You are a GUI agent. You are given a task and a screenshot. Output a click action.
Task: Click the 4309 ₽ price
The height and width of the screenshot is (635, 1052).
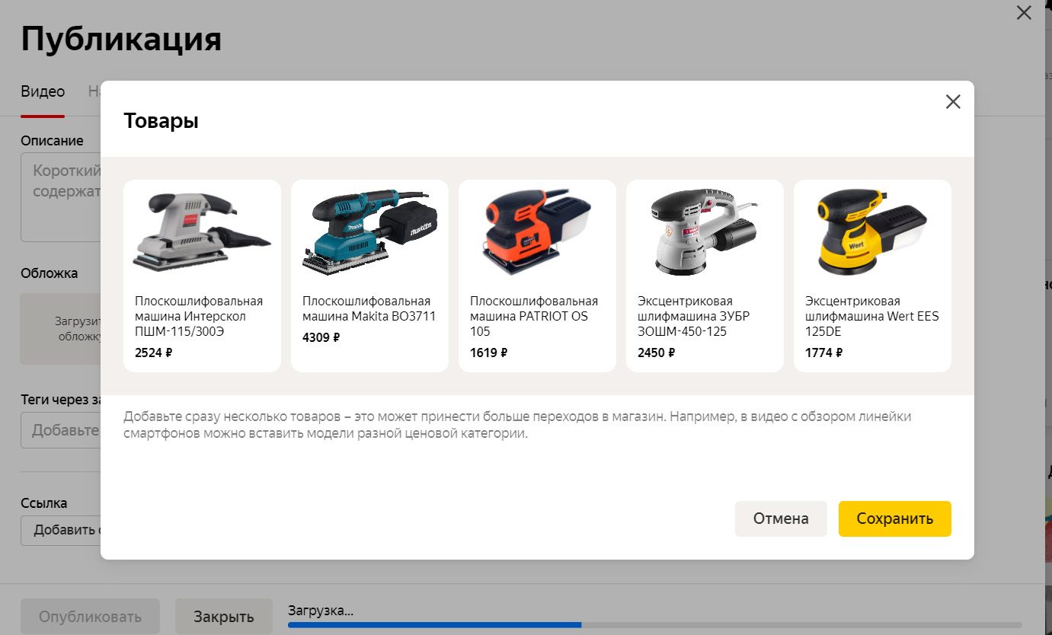321,337
